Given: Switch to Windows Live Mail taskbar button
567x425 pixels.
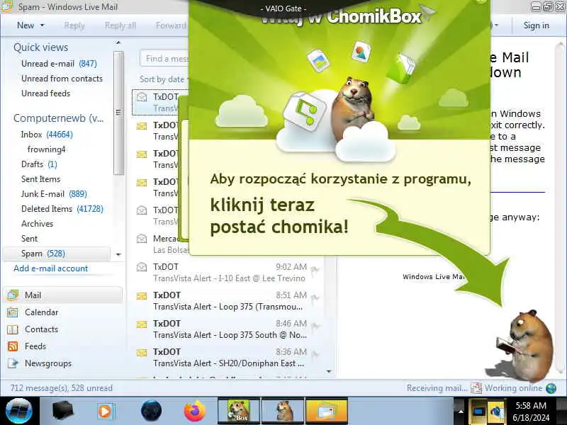Looking at the screenshot, I should 327,411.
